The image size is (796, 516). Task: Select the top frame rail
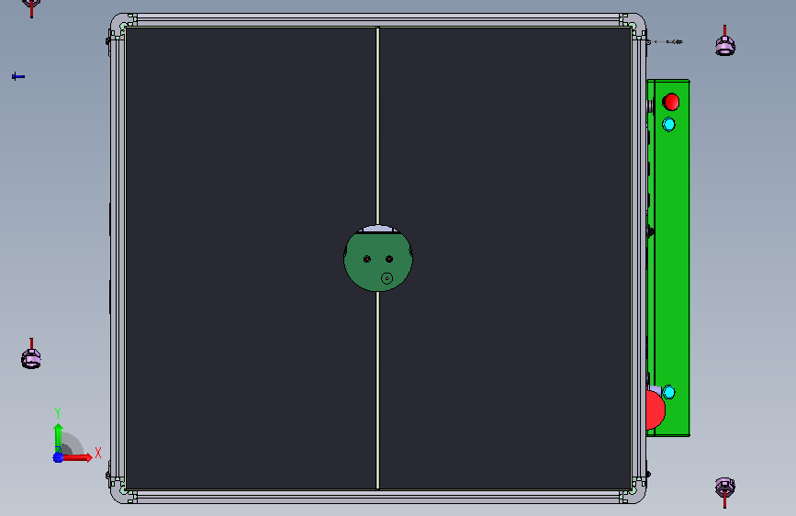tap(378, 20)
